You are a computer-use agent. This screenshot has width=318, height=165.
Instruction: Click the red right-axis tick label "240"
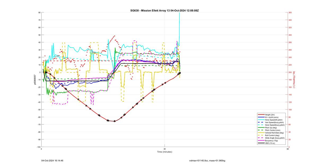pos(290,57)
